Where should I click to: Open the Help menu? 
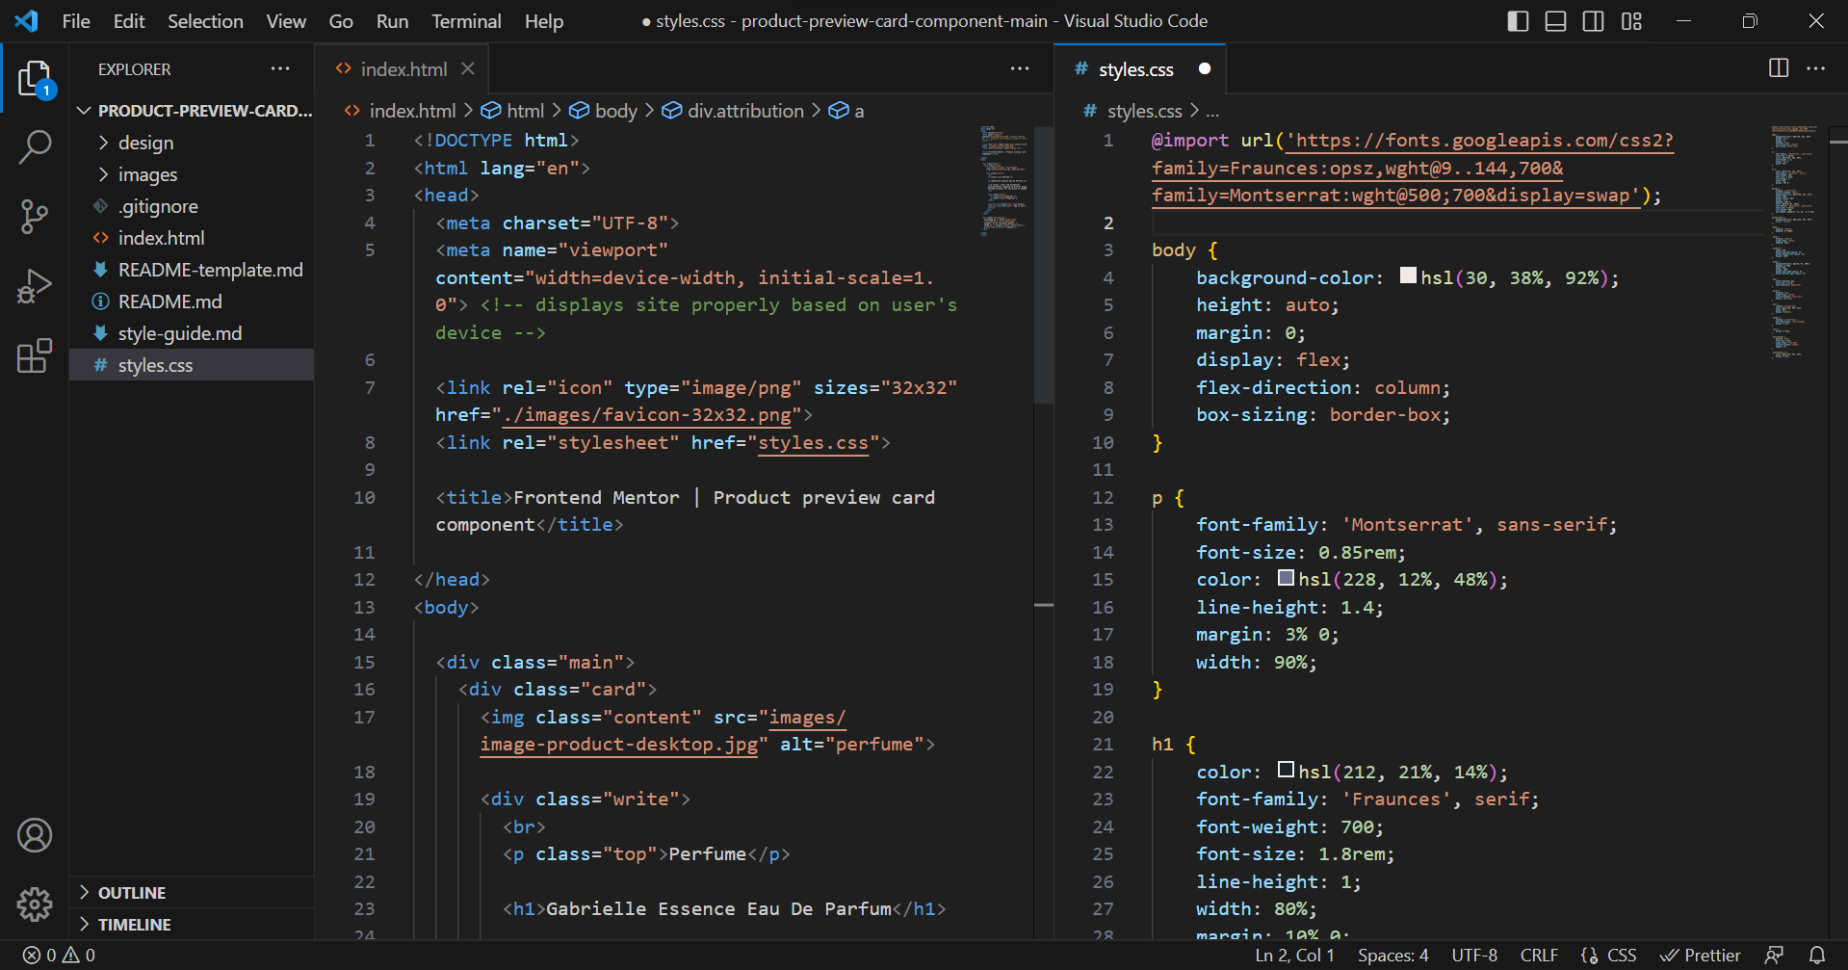click(544, 21)
